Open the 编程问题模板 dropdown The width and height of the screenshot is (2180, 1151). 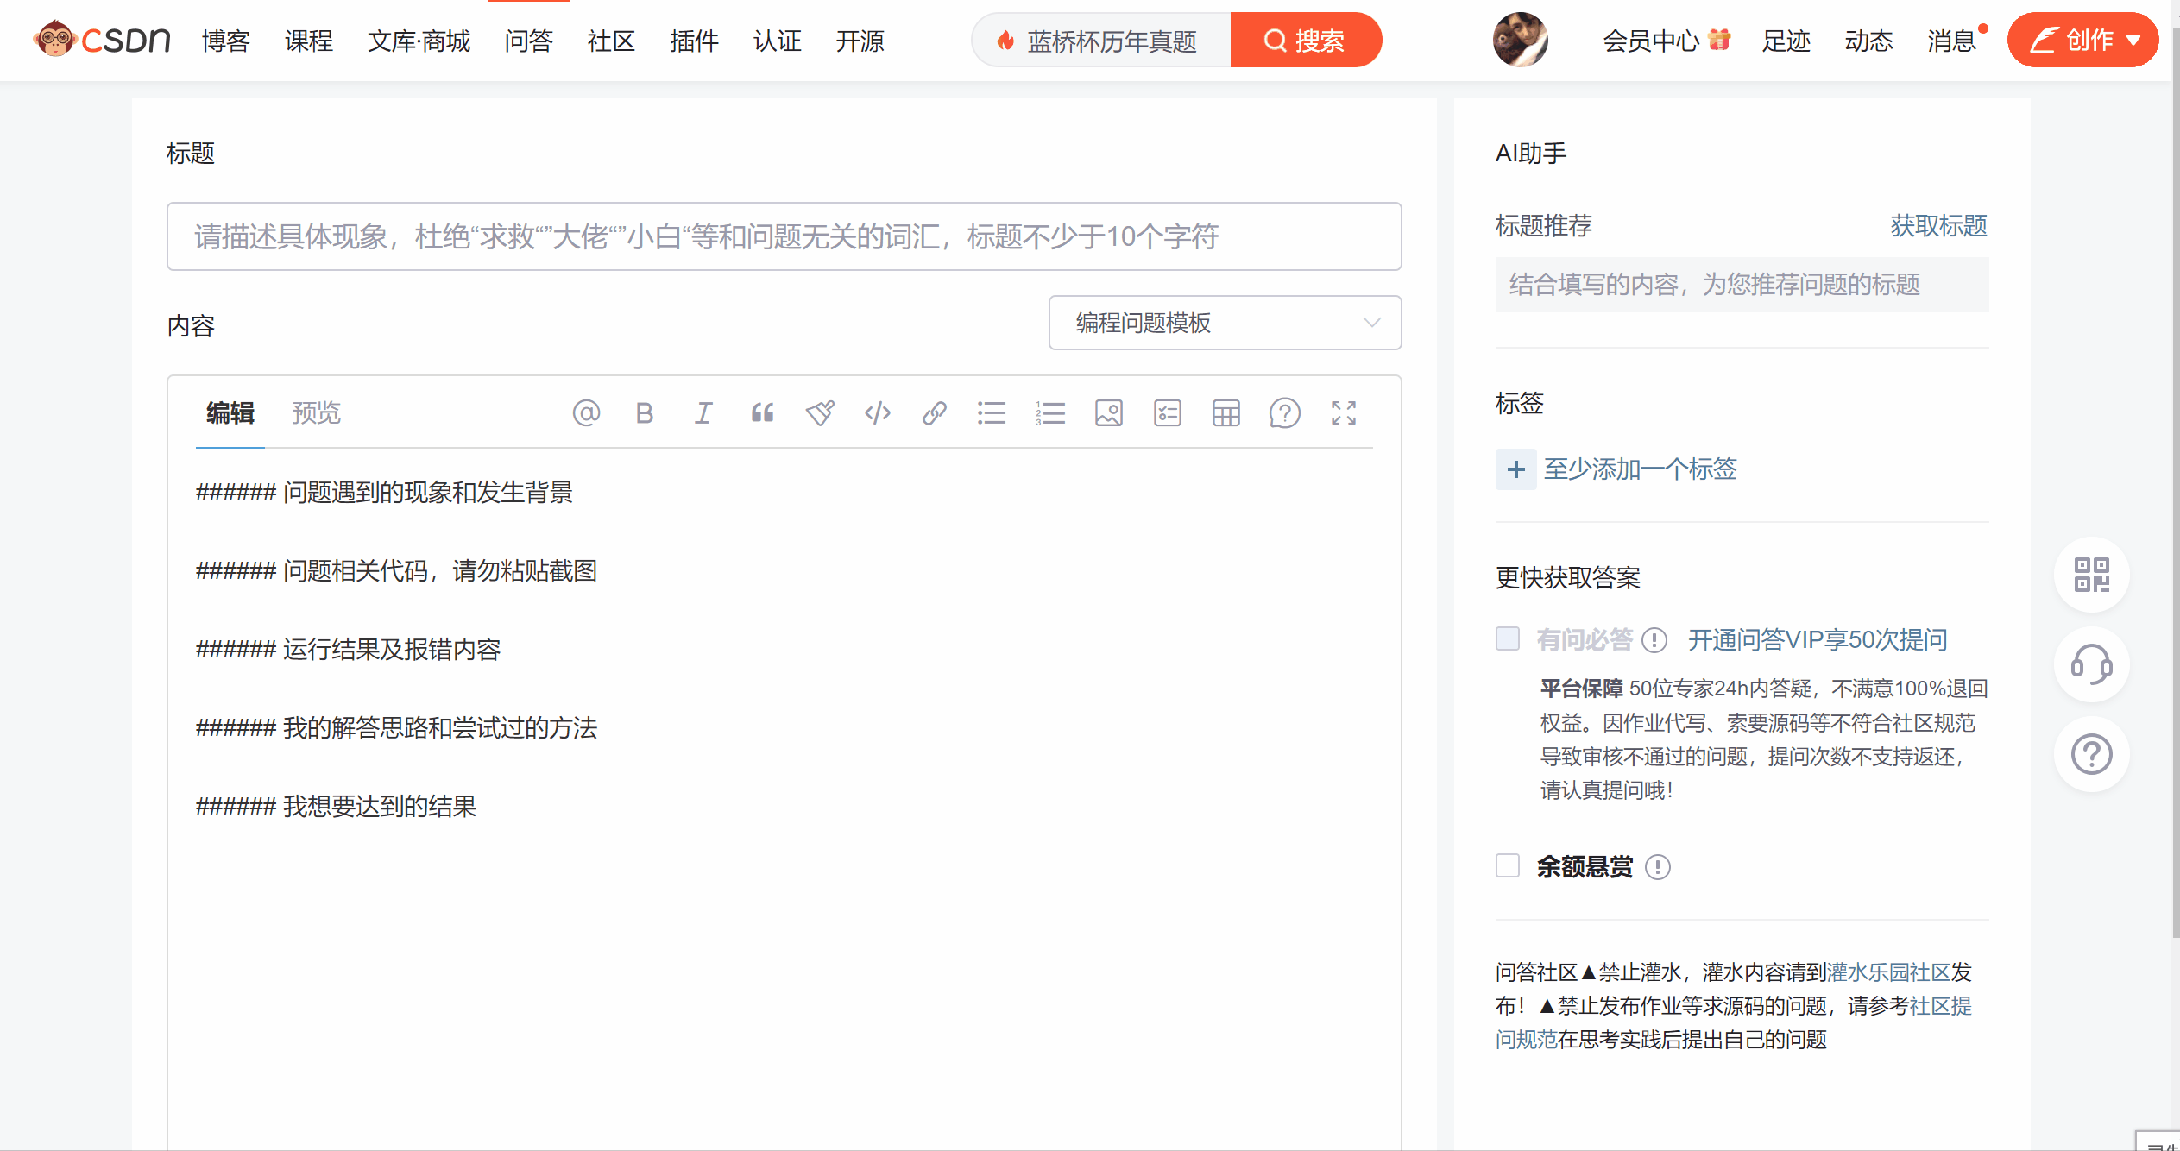[1225, 323]
